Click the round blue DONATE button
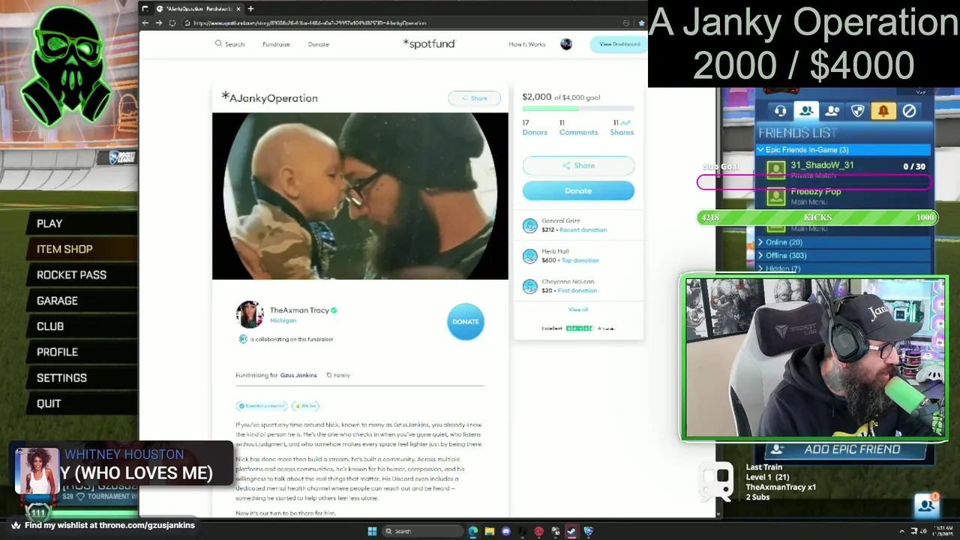Viewport: 960px width, 540px height. pos(465,322)
